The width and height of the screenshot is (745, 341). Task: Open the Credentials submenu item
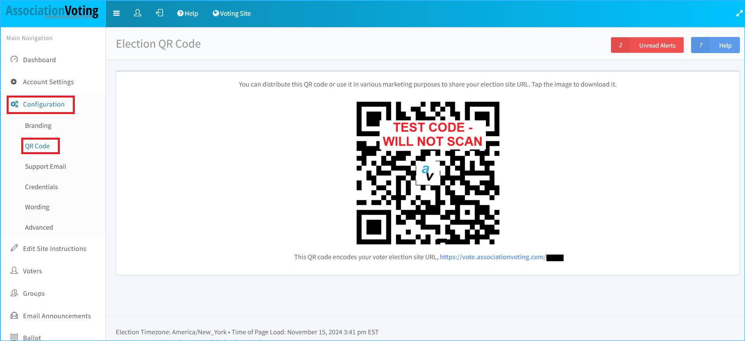[41, 187]
